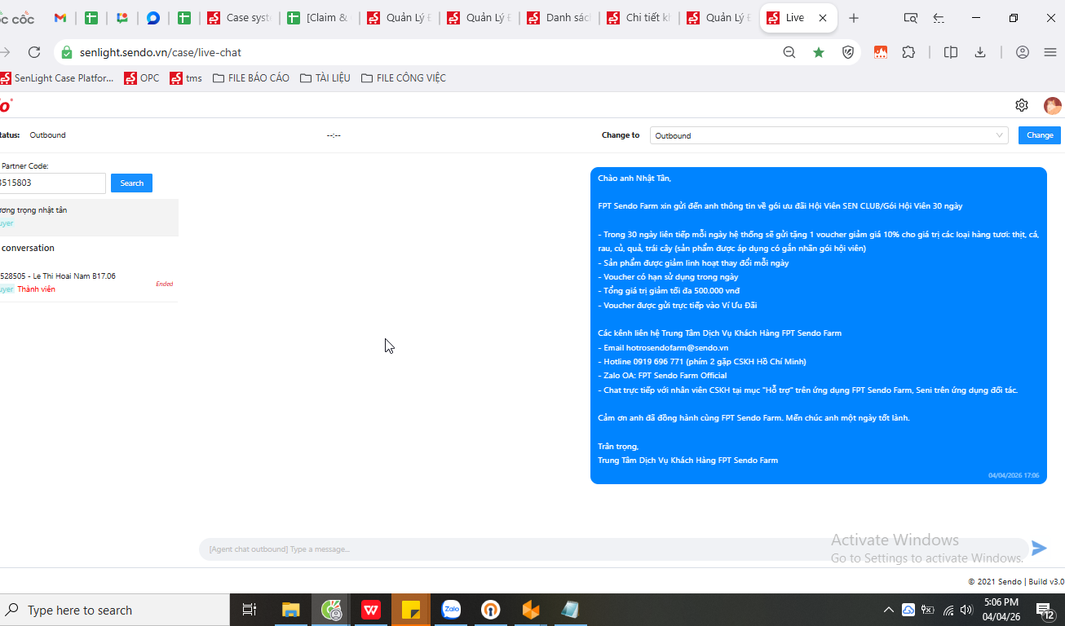The width and height of the screenshot is (1065, 626).
Task: Open SenLight Case Platform bookmark
Action: 57,78
